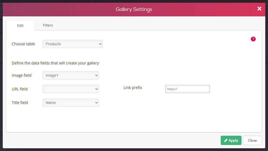
Task: Click the 'URL field' label
Action: click(x=20, y=89)
